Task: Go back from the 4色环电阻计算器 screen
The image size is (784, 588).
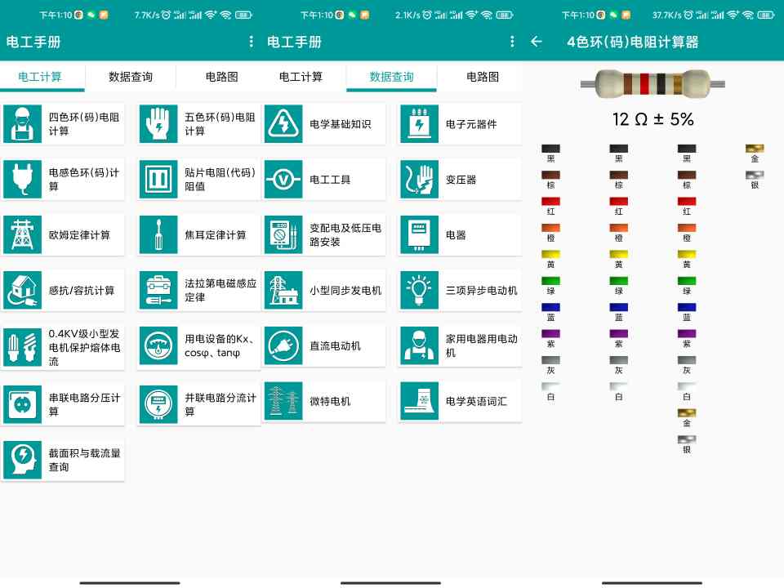Action: (537, 42)
